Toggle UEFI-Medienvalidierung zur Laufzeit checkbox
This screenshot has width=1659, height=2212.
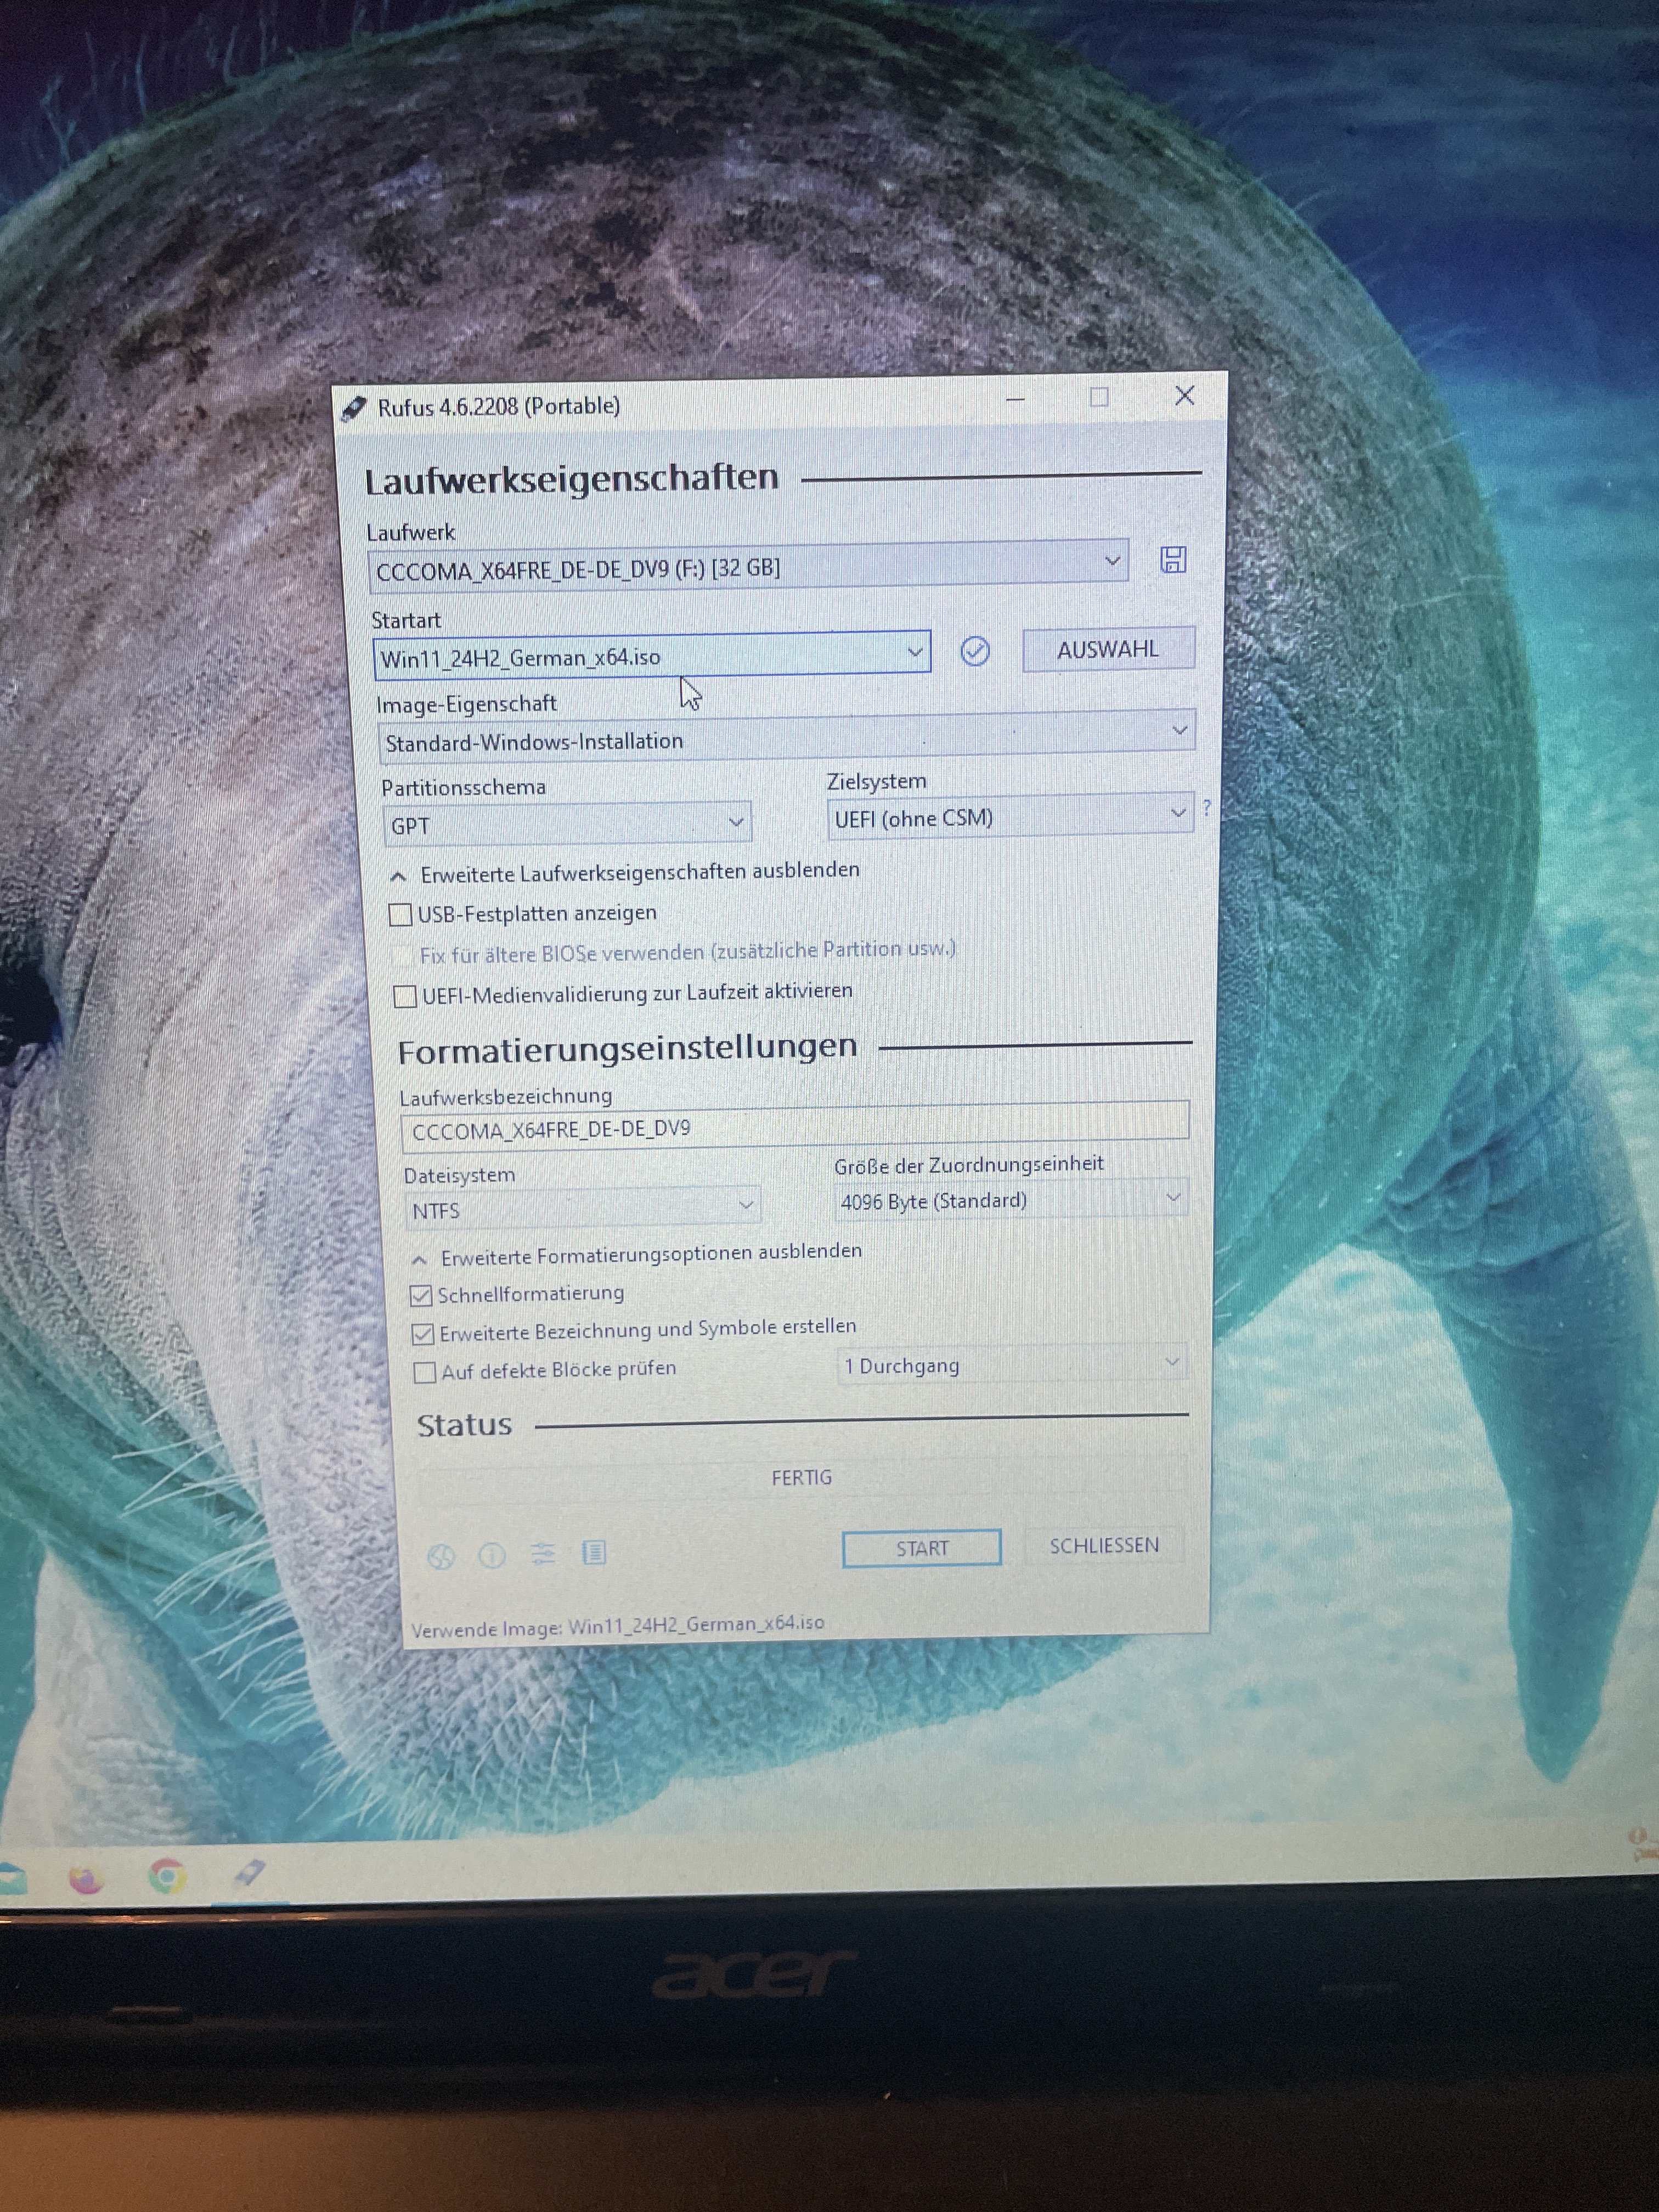tap(405, 997)
